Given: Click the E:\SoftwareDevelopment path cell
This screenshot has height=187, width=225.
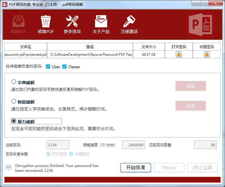Looking at the screenshot, I should click(x=90, y=55).
